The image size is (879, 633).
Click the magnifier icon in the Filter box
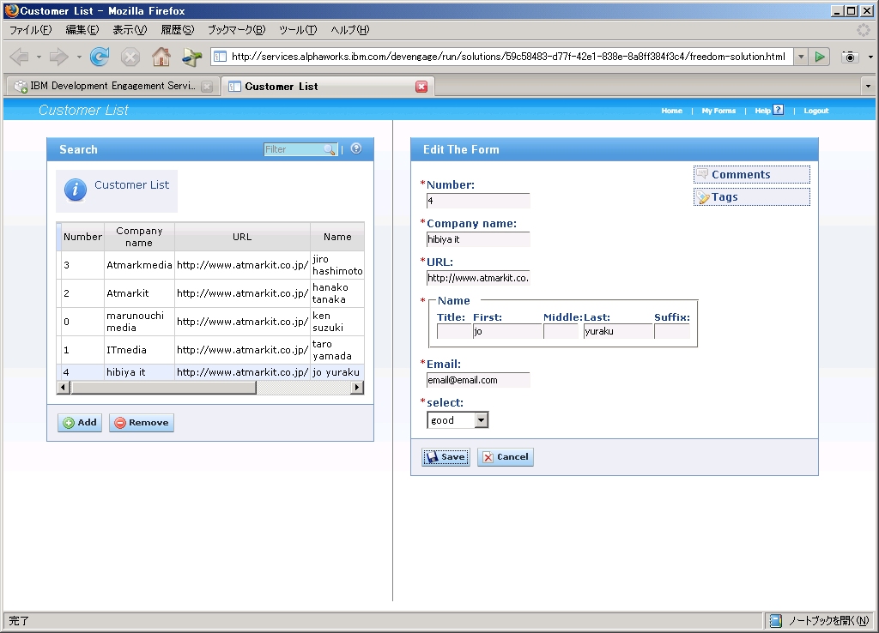point(329,149)
